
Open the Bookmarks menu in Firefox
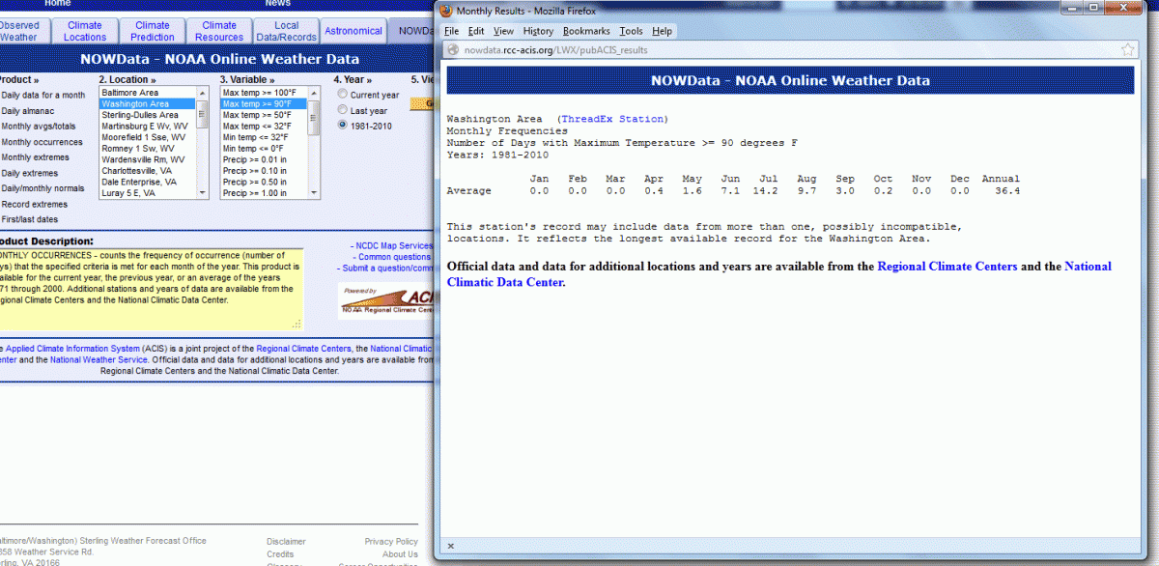coord(586,31)
